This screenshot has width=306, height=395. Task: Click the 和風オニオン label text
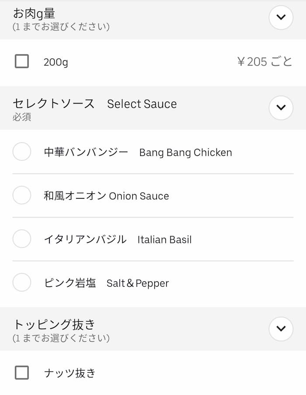(75, 196)
